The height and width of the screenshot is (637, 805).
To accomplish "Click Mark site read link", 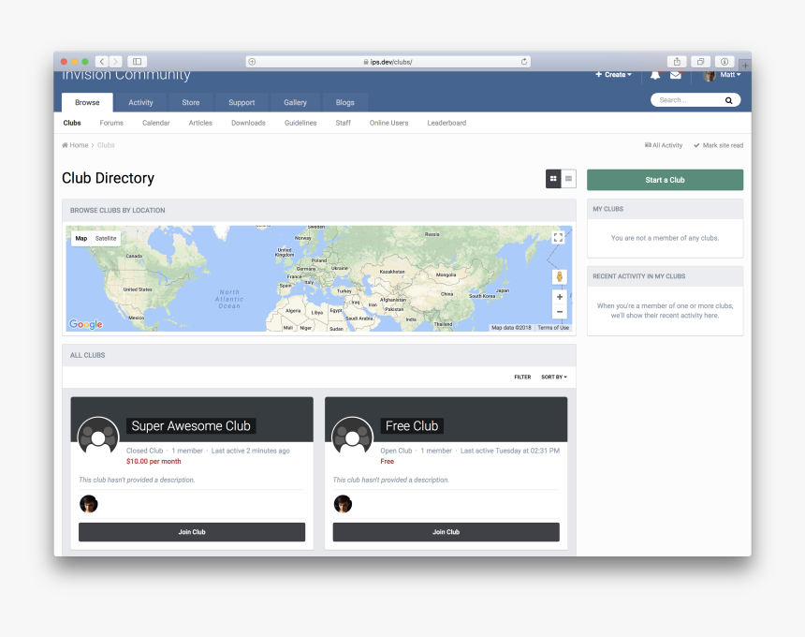I will [x=718, y=145].
